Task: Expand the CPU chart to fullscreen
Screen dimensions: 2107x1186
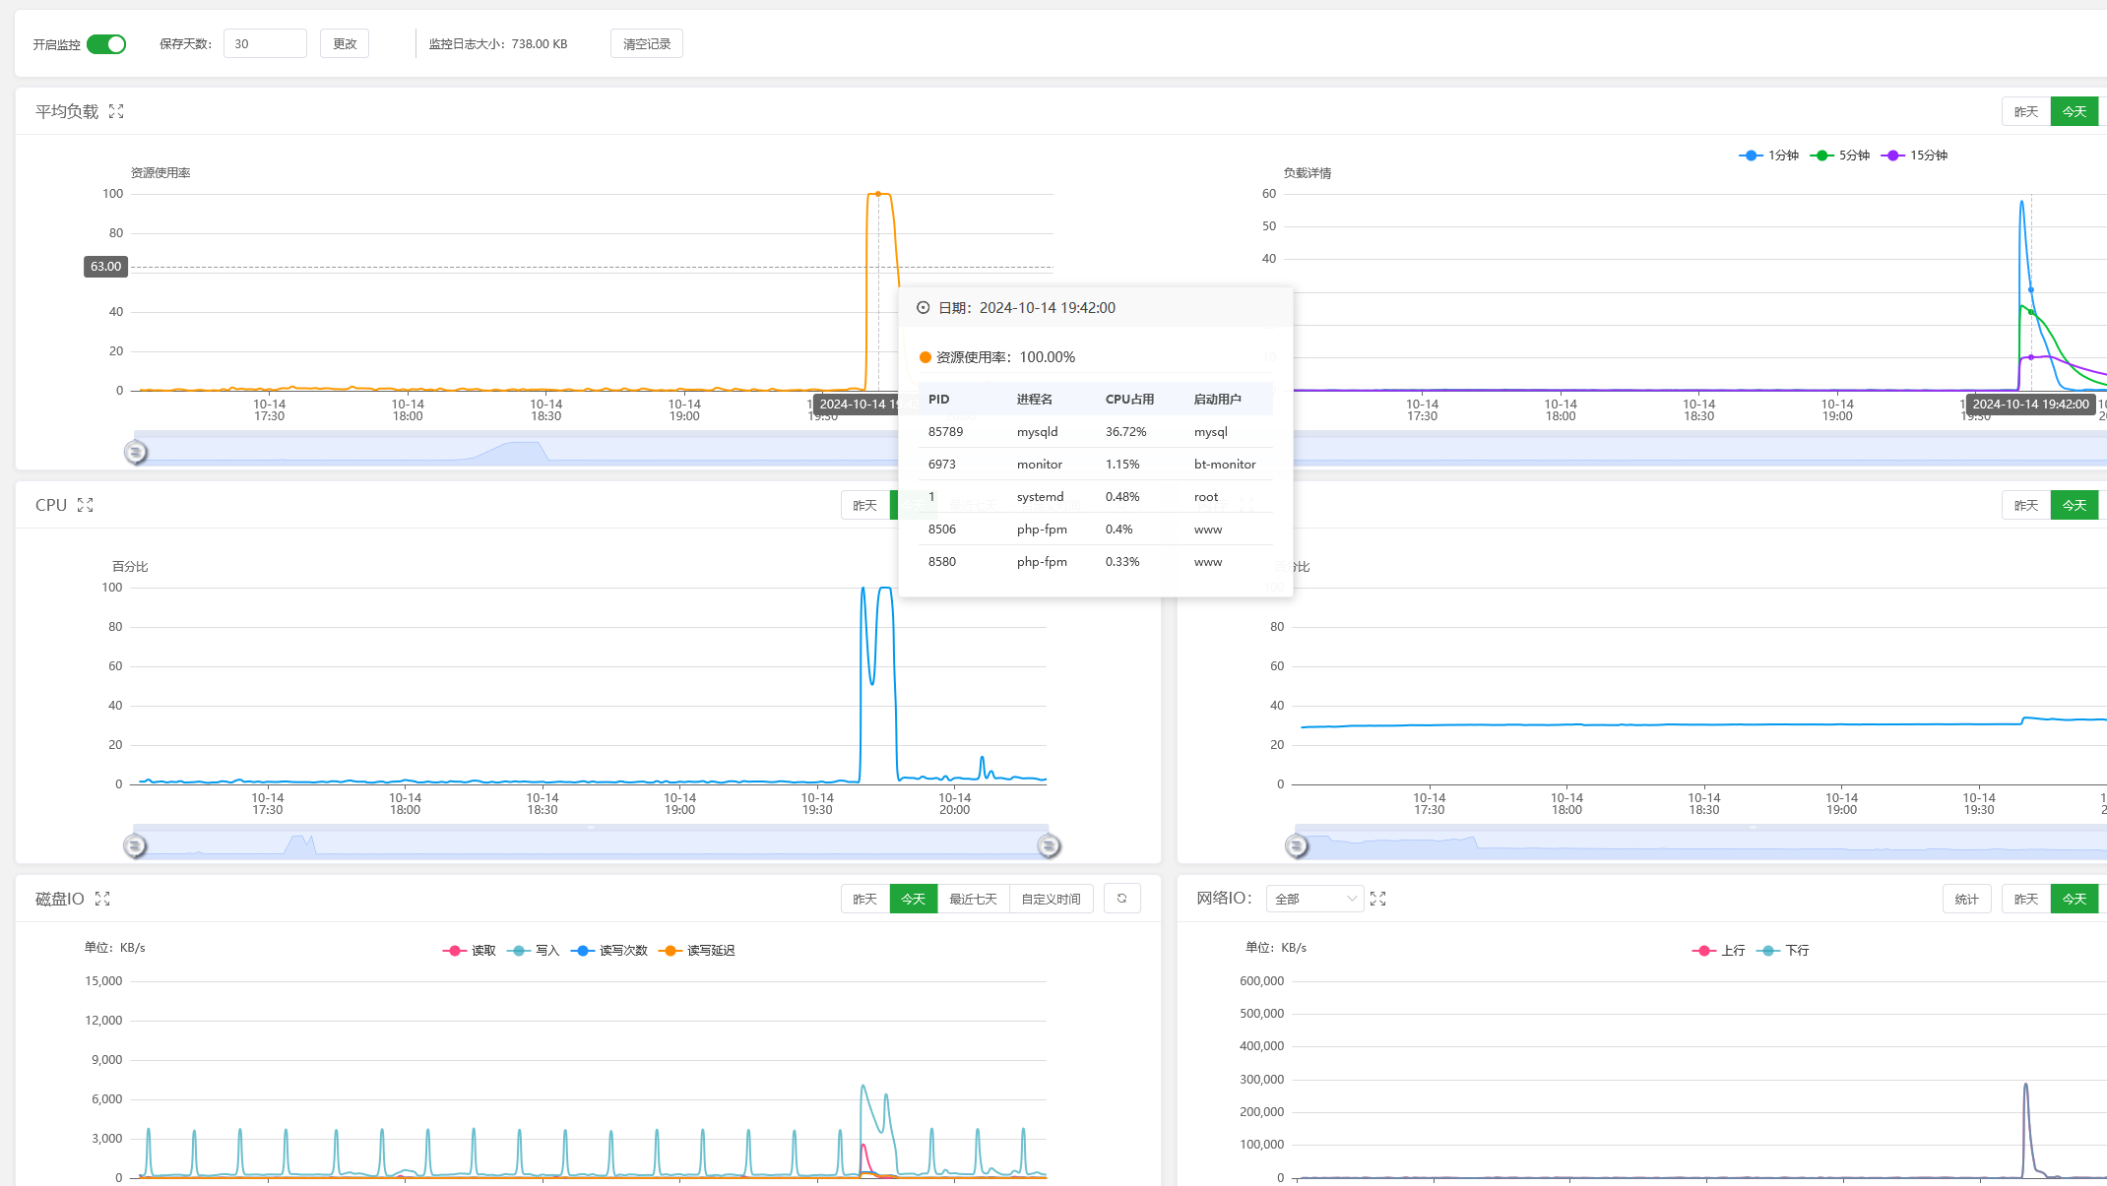Action: [86, 505]
